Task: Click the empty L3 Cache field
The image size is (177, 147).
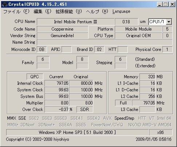Action: [x=147, y=110]
